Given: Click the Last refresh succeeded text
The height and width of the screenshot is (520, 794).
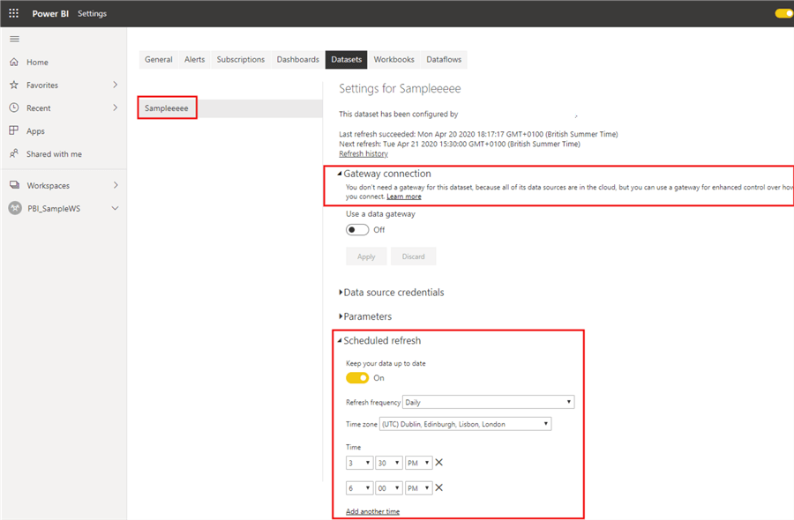Looking at the screenshot, I should click(x=478, y=134).
